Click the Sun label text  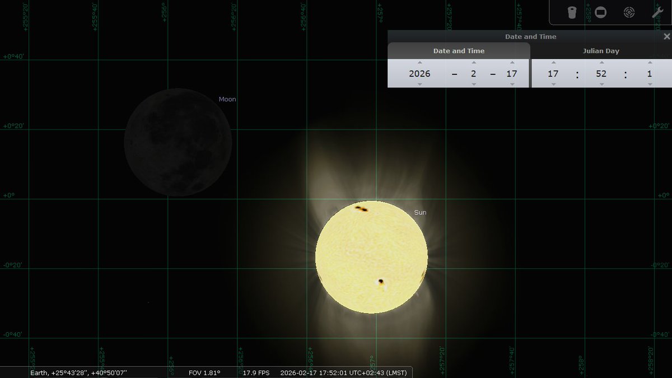[420, 212]
